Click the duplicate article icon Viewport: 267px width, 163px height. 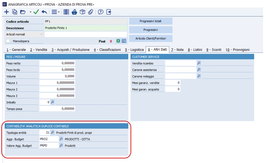[x=15, y=12]
